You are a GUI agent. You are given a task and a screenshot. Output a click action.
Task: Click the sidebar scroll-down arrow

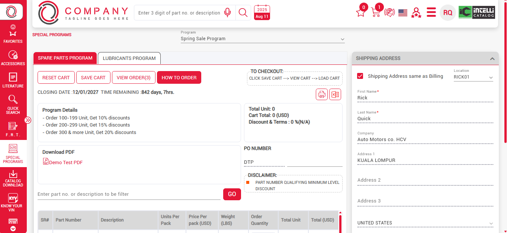click(13, 229)
